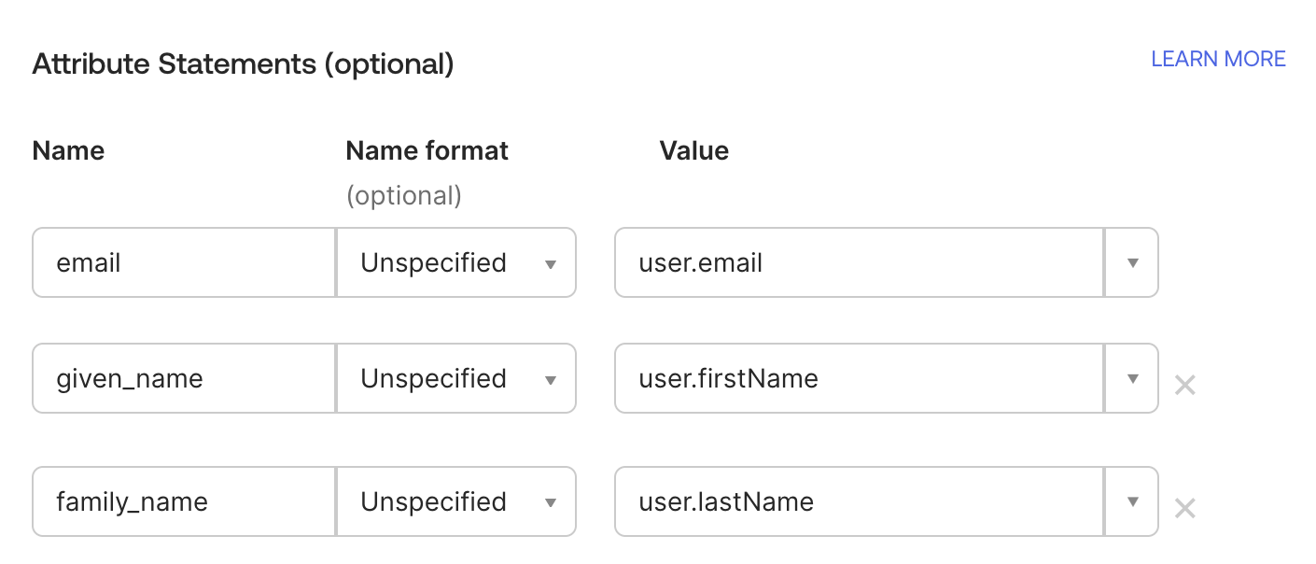Click the Name format column label
The image size is (1316, 564).
(427, 151)
